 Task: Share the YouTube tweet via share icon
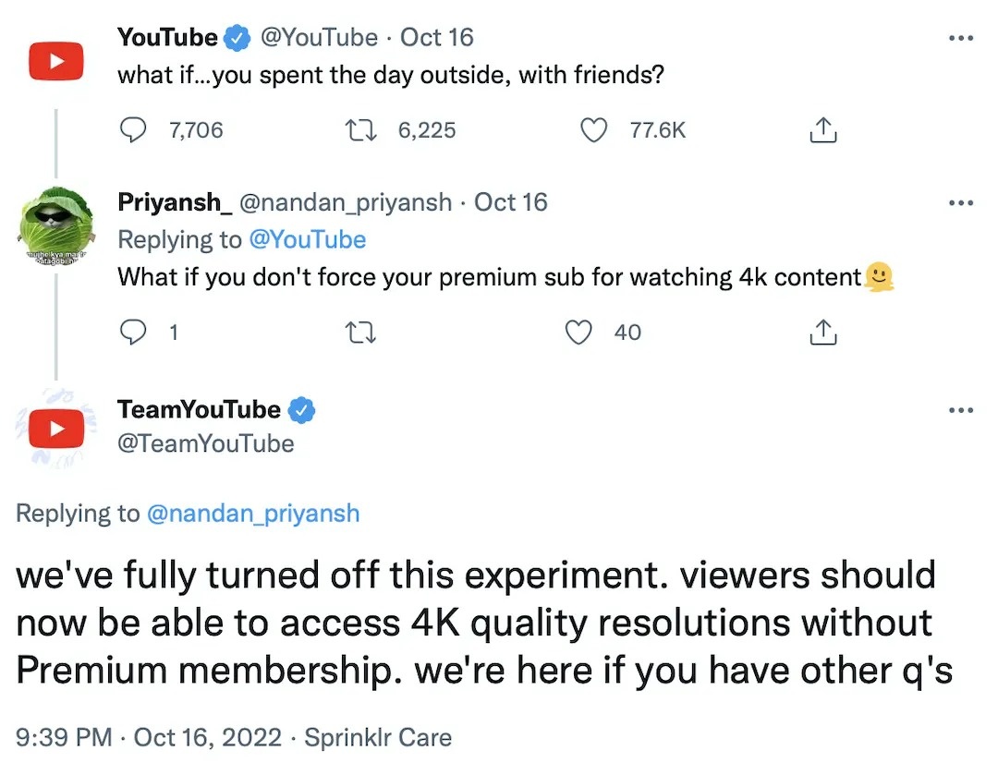[822, 132]
